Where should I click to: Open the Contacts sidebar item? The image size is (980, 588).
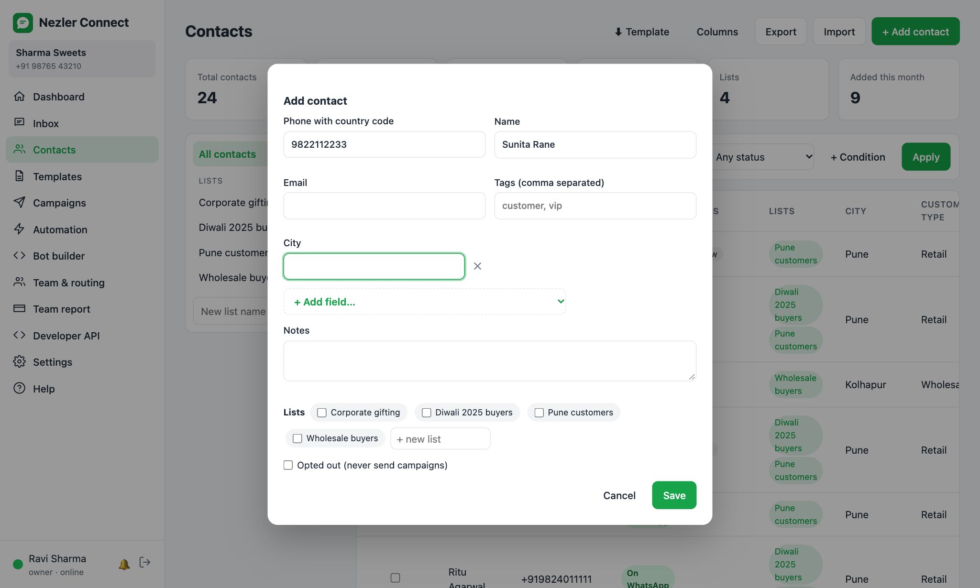coord(82,150)
